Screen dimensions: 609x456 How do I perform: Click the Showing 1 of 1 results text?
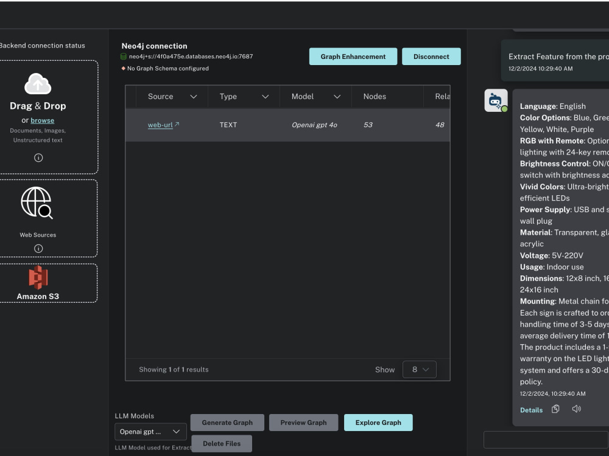174,370
